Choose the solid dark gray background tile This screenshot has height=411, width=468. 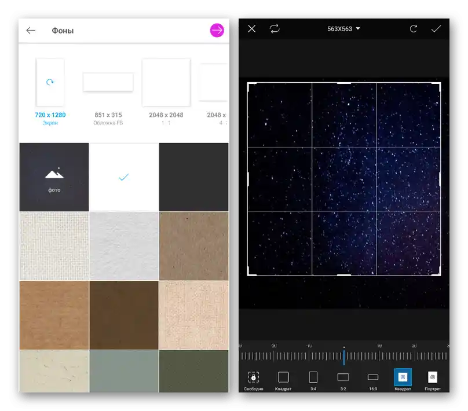coord(193,177)
